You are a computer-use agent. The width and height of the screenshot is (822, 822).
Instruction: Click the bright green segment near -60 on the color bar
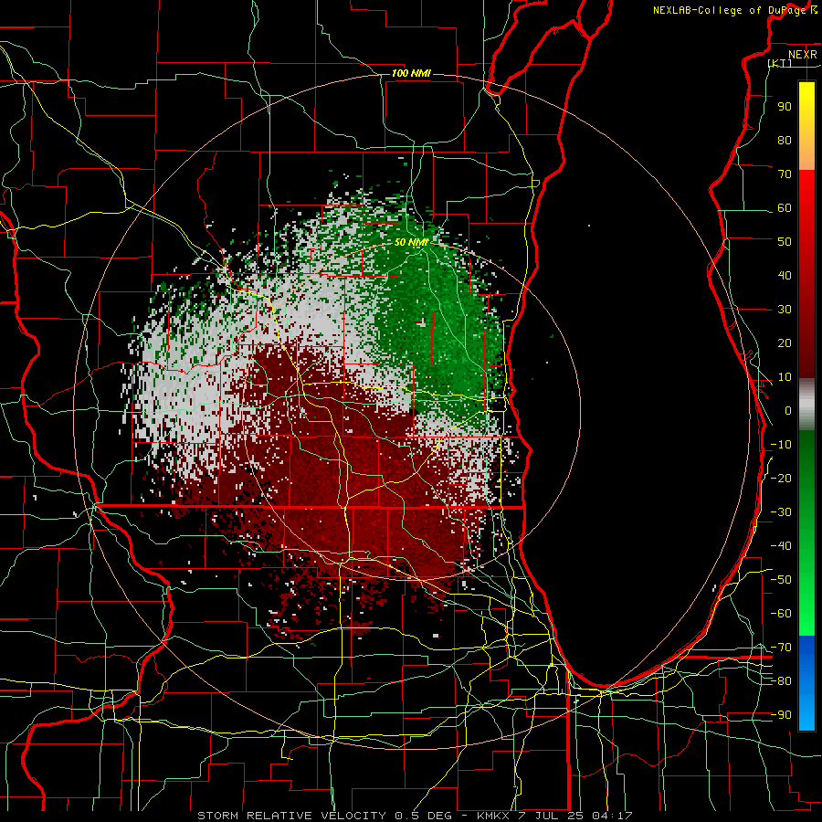806,616
